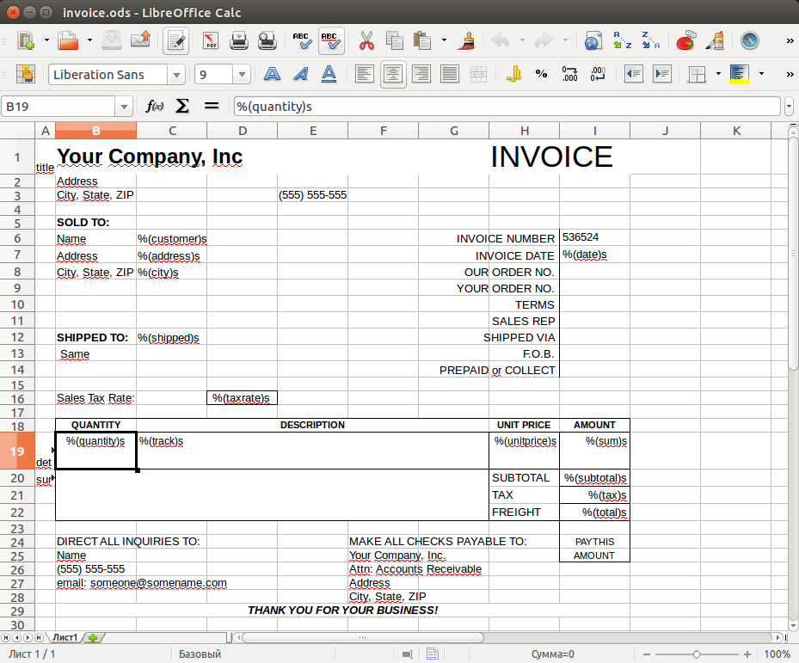Export directly as PDF
Viewport: 799px width, 663px height.
pos(210,40)
